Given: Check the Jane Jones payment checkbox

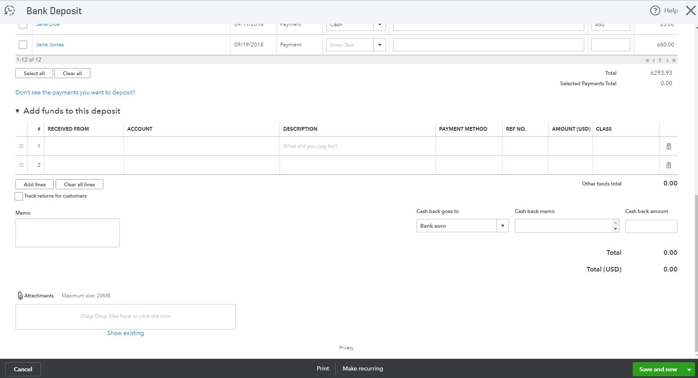Looking at the screenshot, I should [23, 44].
